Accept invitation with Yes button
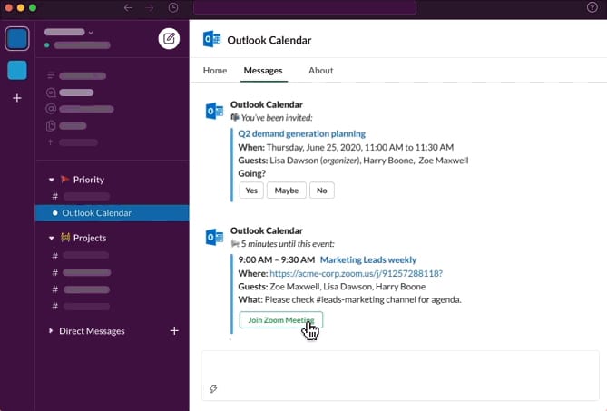The image size is (607, 411). click(x=250, y=191)
